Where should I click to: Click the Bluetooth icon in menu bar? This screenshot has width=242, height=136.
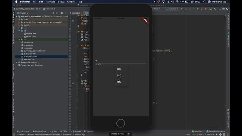(x=168, y=2)
